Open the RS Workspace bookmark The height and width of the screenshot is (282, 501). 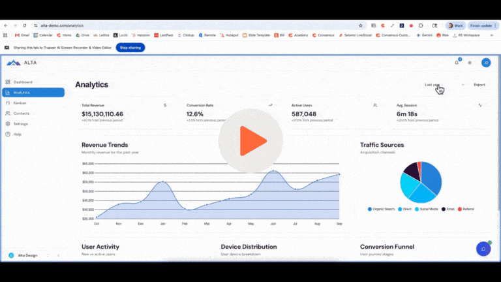pyautogui.click(x=466, y=35)
